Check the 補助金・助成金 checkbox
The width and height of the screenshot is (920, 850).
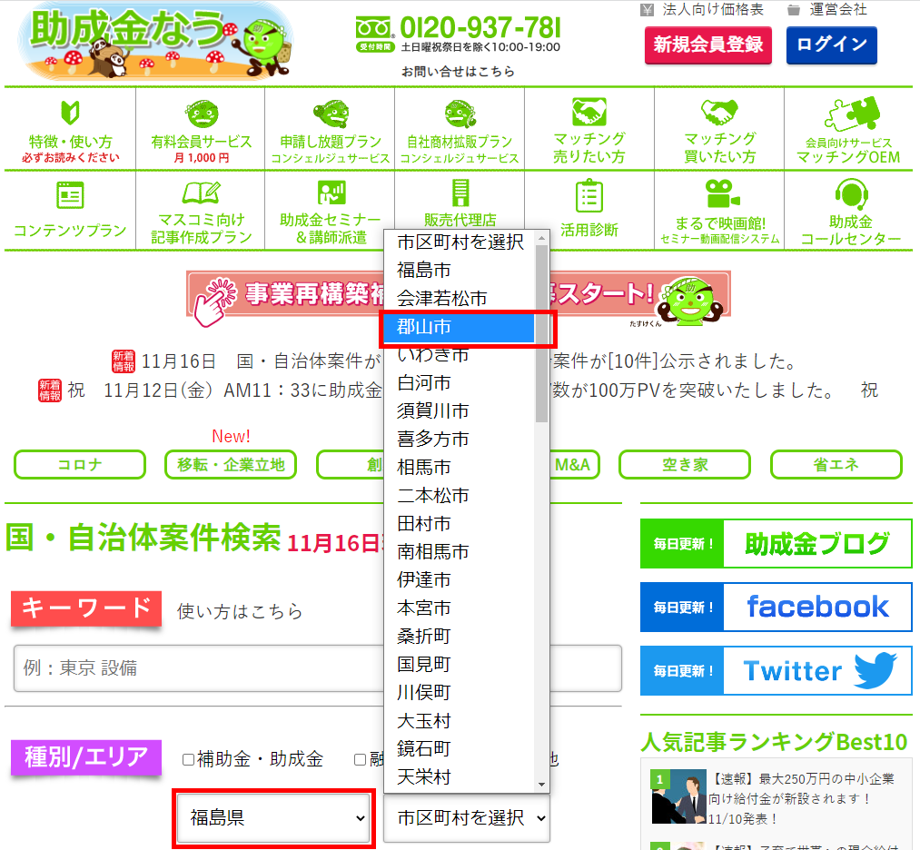click(x=189, y=759)
